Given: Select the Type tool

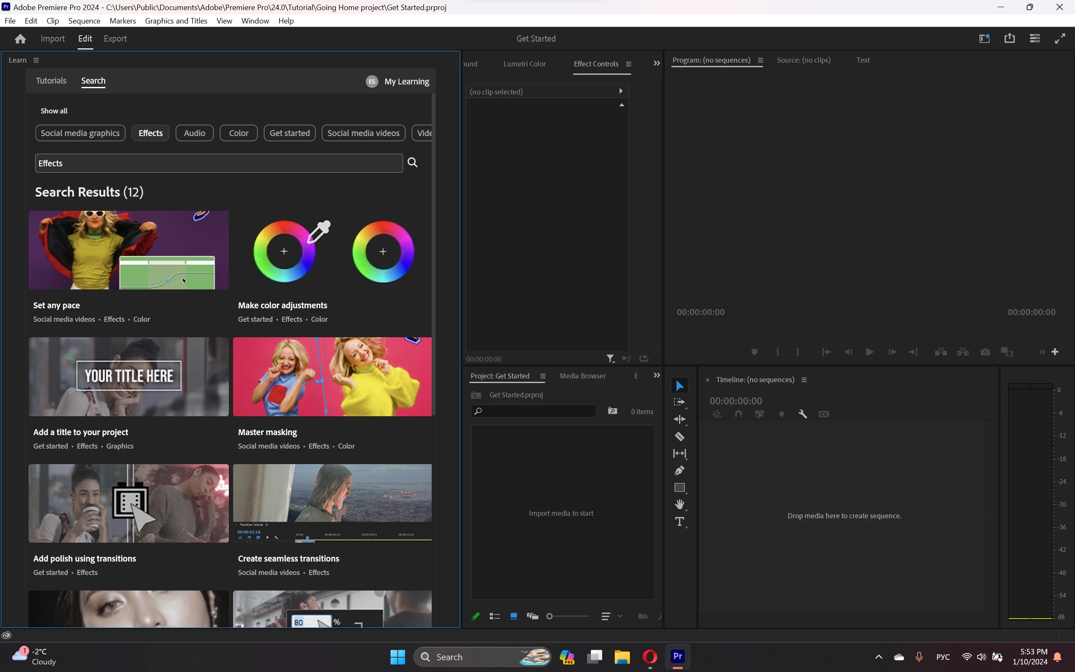Looking at the screenshot, I should pyautogui.click(x=679, y=522).
